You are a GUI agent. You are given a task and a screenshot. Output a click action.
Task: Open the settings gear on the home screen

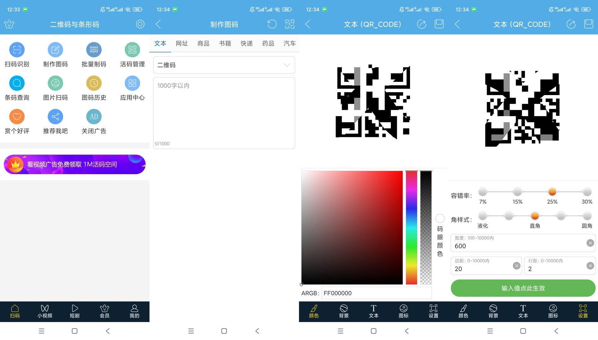tap(140, 24)
